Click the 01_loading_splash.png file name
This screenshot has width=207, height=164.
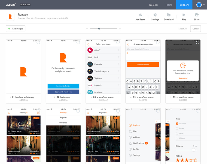coord(23,97)
